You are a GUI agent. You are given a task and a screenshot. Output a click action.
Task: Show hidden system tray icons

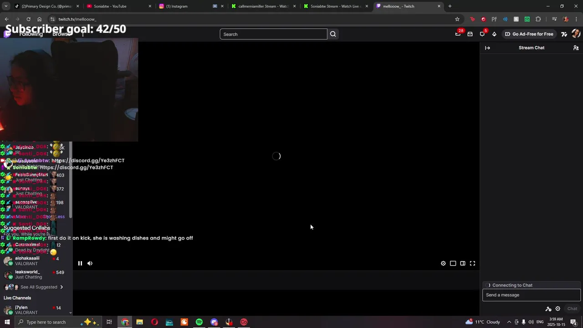tap(509, 322)
